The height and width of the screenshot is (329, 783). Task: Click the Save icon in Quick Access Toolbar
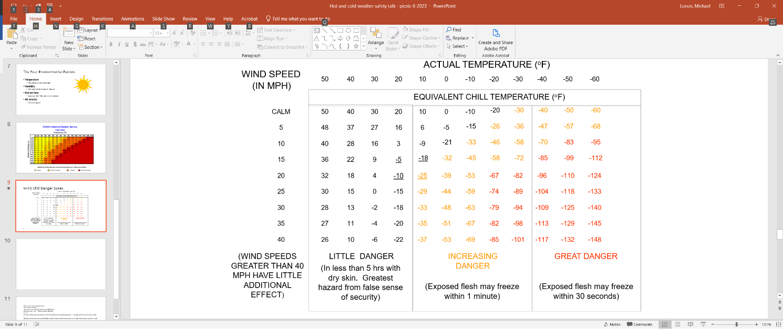pos(13,6)
